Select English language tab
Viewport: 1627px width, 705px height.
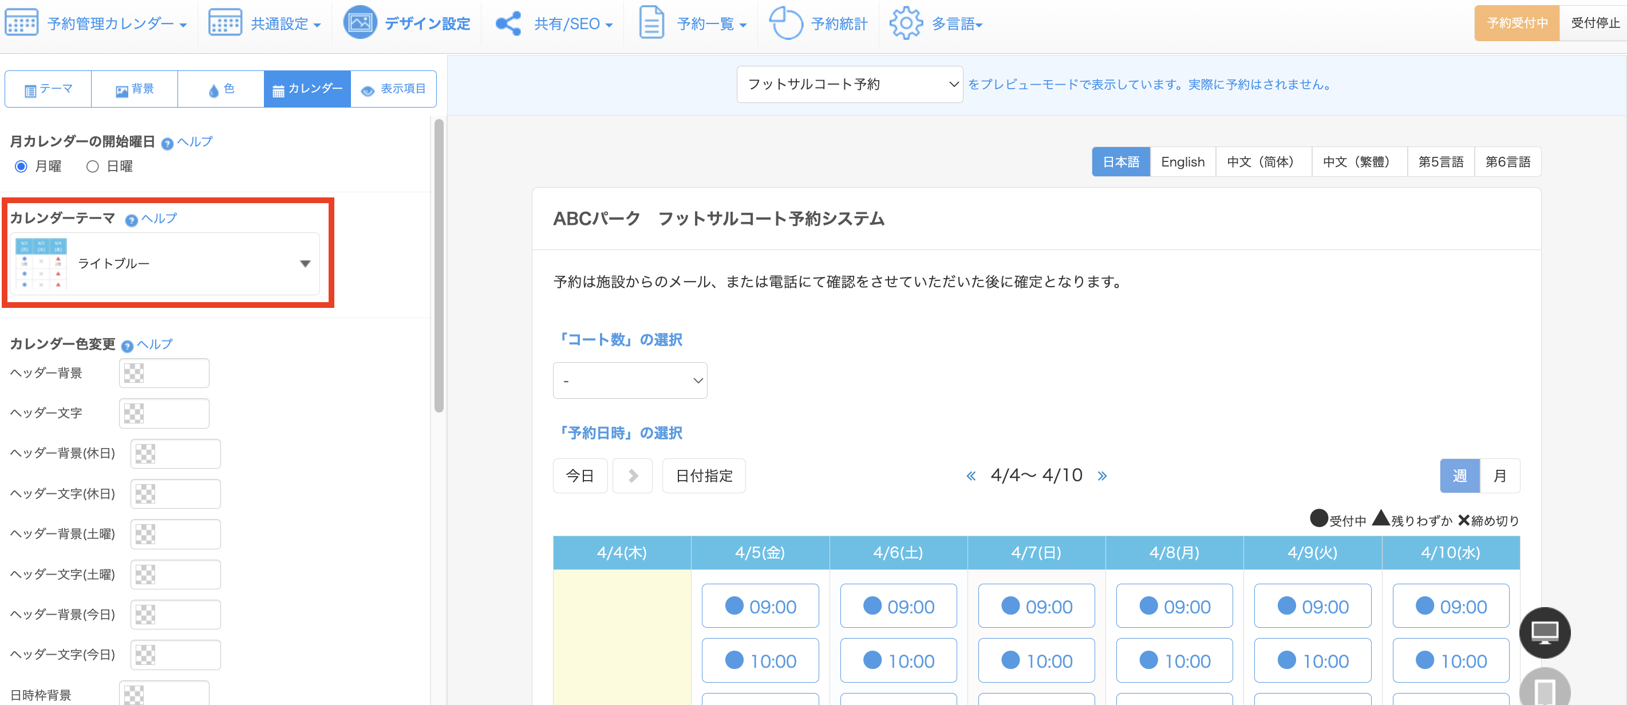(1182, 161)
